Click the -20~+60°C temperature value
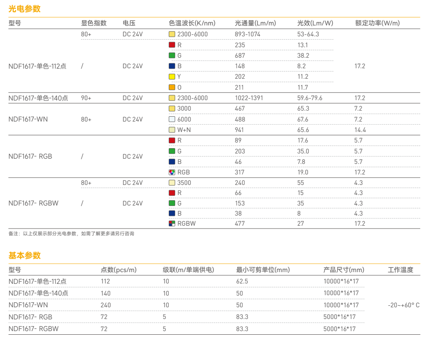The height and width of the screenshot is (342, 434). coord(404,305)
